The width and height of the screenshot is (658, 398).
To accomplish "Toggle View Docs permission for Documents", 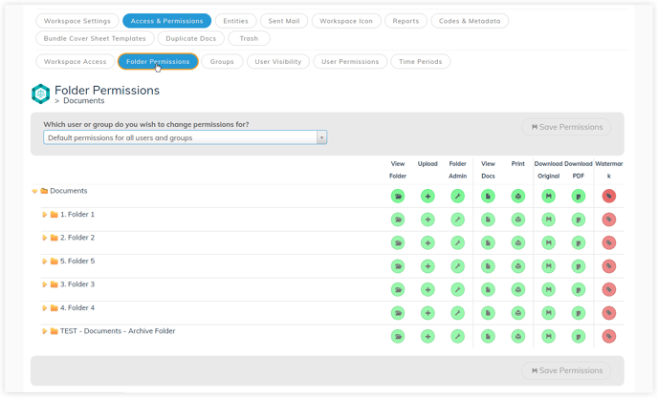I will coord(488,196).
